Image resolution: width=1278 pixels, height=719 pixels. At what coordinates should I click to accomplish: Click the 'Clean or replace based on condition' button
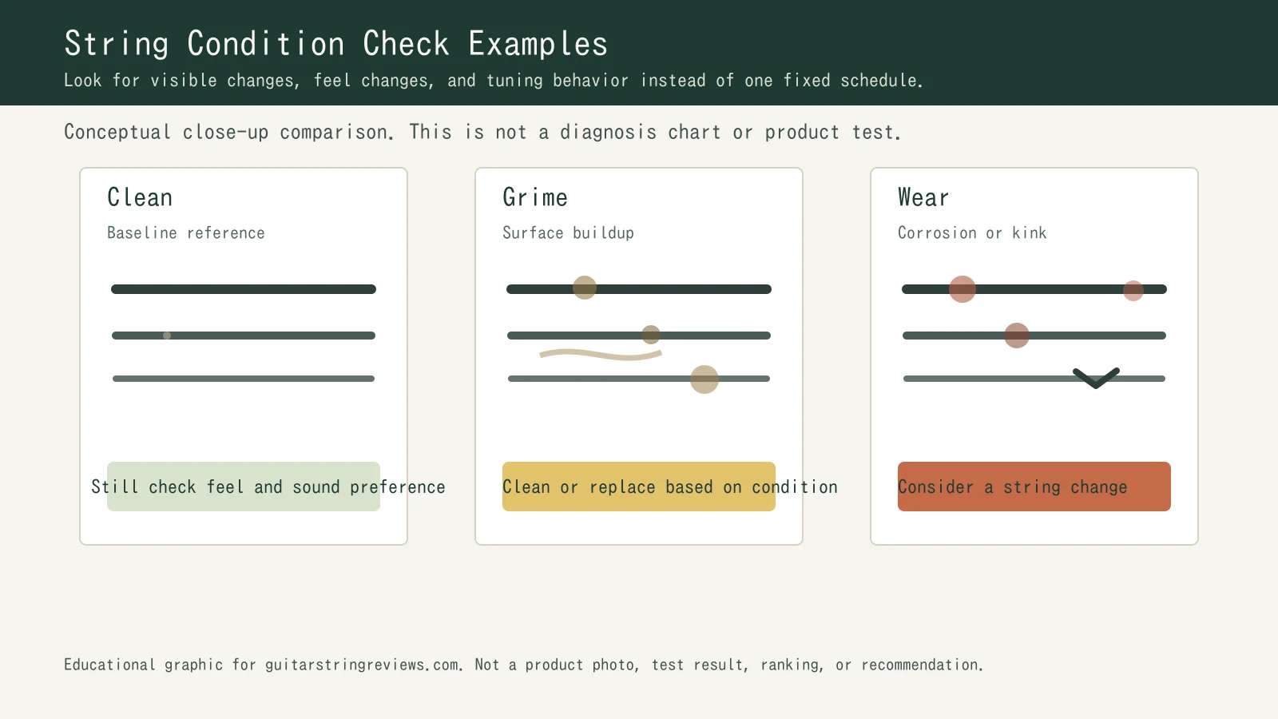pos(638,487)
